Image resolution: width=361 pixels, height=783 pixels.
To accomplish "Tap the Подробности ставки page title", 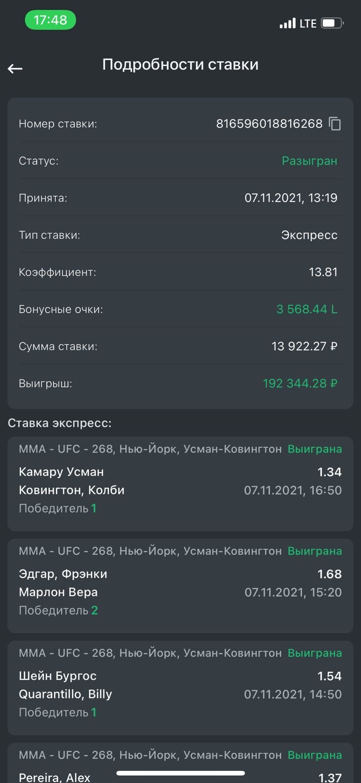I will pos(180,65).
